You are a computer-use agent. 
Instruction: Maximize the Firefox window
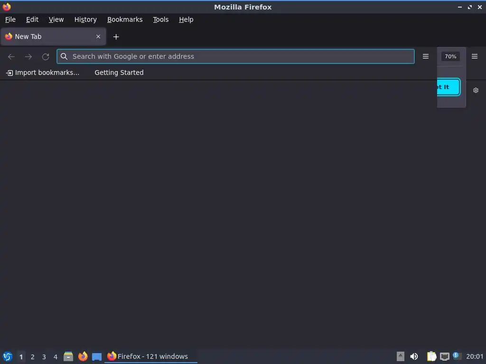point(470,7)
